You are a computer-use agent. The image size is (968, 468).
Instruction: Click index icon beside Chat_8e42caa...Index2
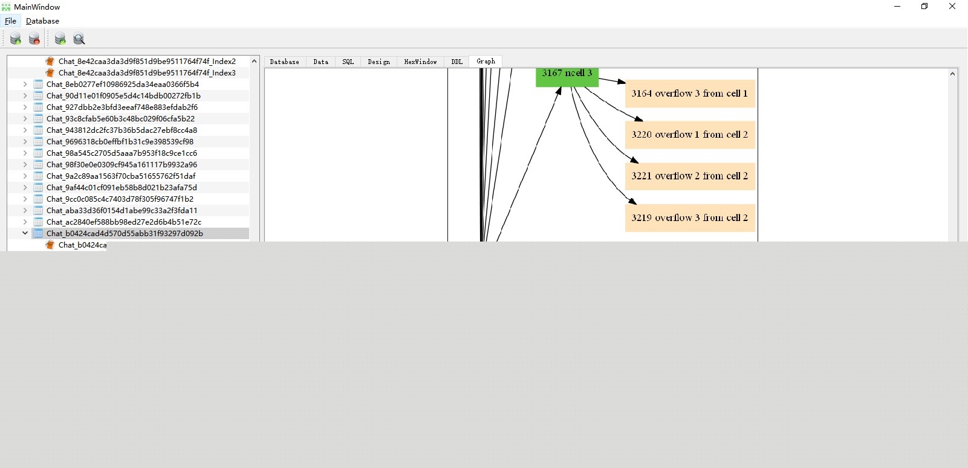tap(50, 61)
